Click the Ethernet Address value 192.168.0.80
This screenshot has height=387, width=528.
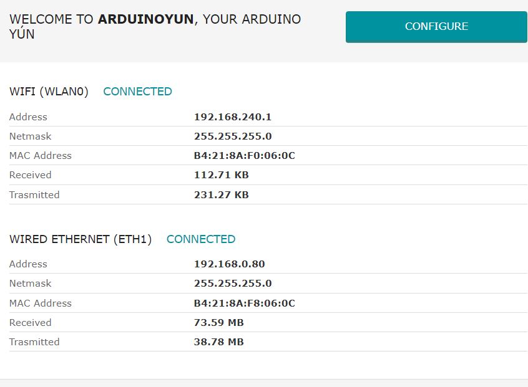[230, 264]
